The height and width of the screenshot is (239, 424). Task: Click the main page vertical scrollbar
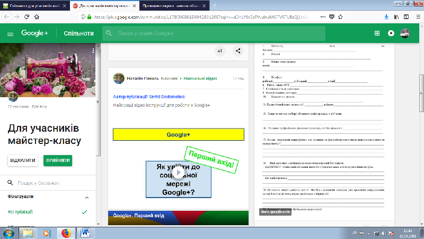tap(421, 92)
